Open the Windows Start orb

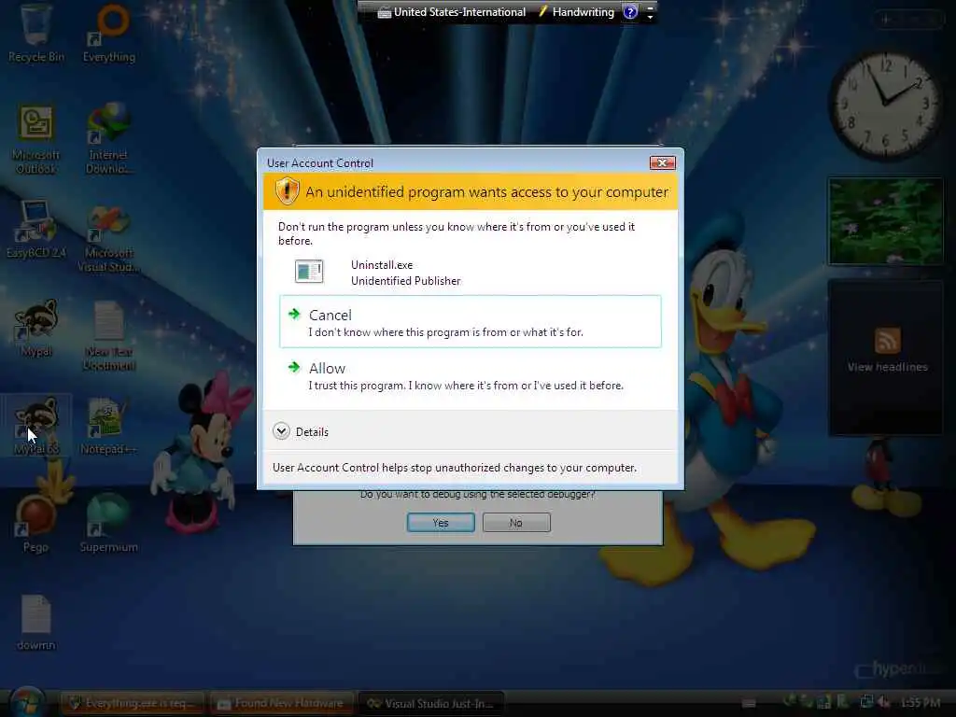[x=27, y=701]
